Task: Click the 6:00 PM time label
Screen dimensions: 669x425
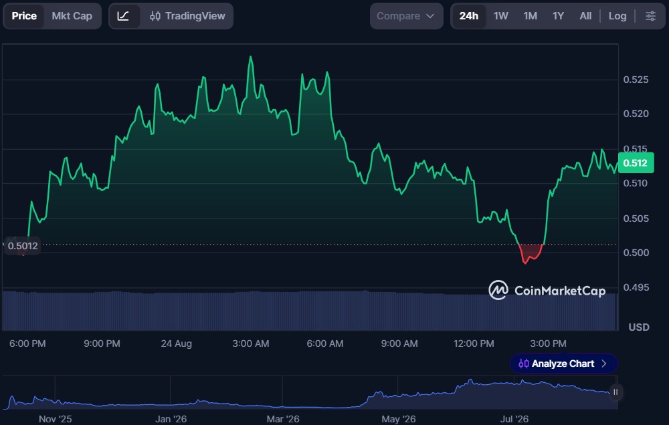Action: (27, 343)
